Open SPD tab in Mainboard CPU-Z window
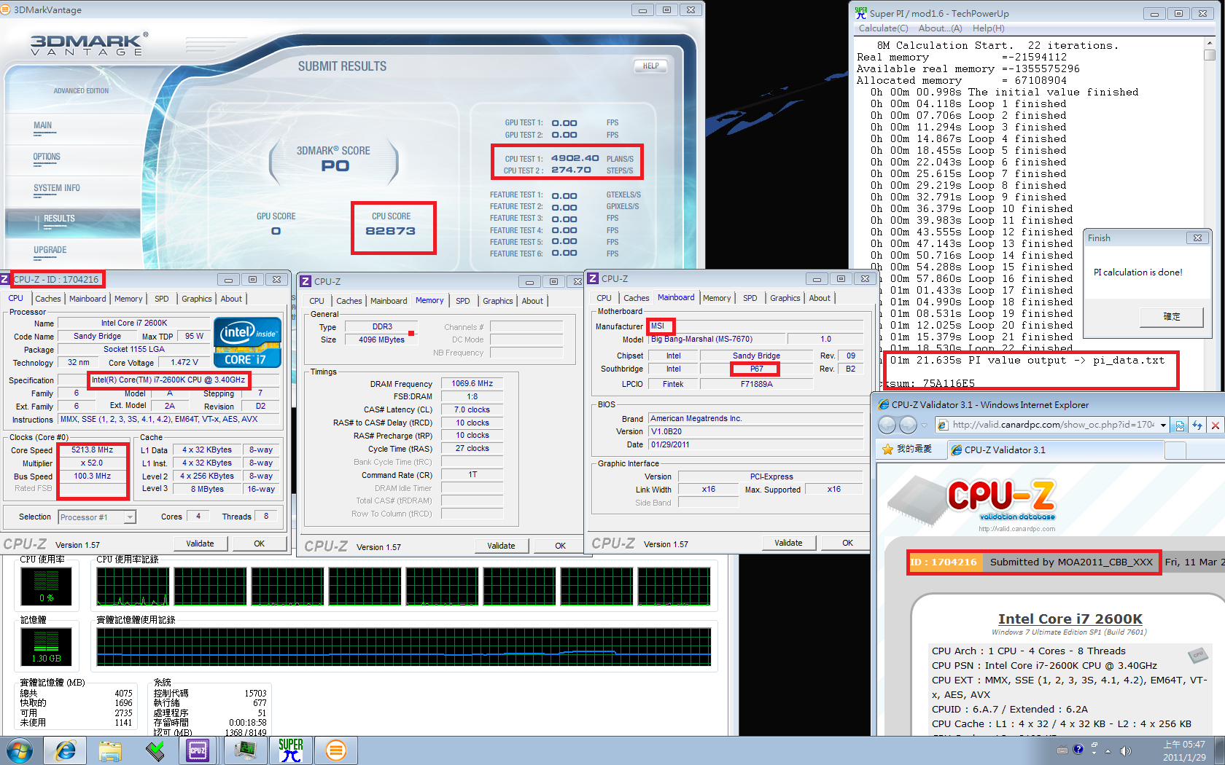Viewport: 1225px width, 765px height. 750,298
